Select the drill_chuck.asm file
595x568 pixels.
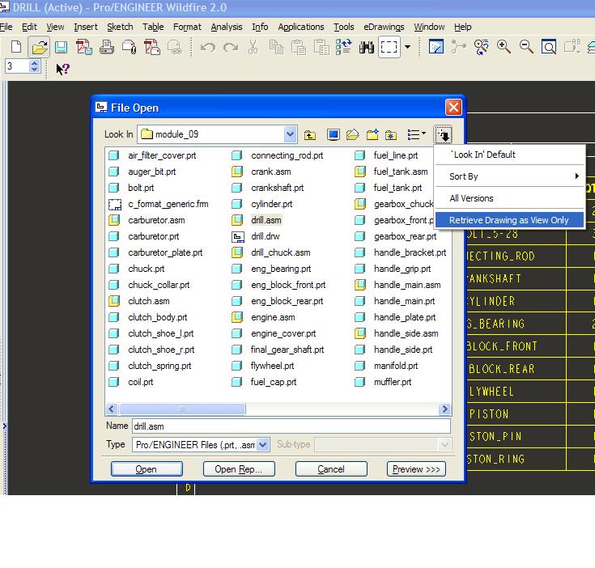[270, 252]
